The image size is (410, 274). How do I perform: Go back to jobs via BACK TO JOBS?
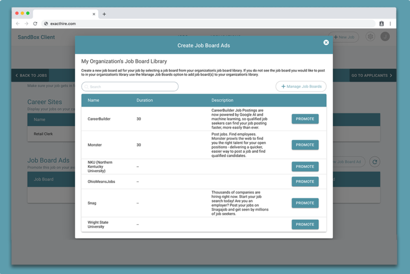31,76
